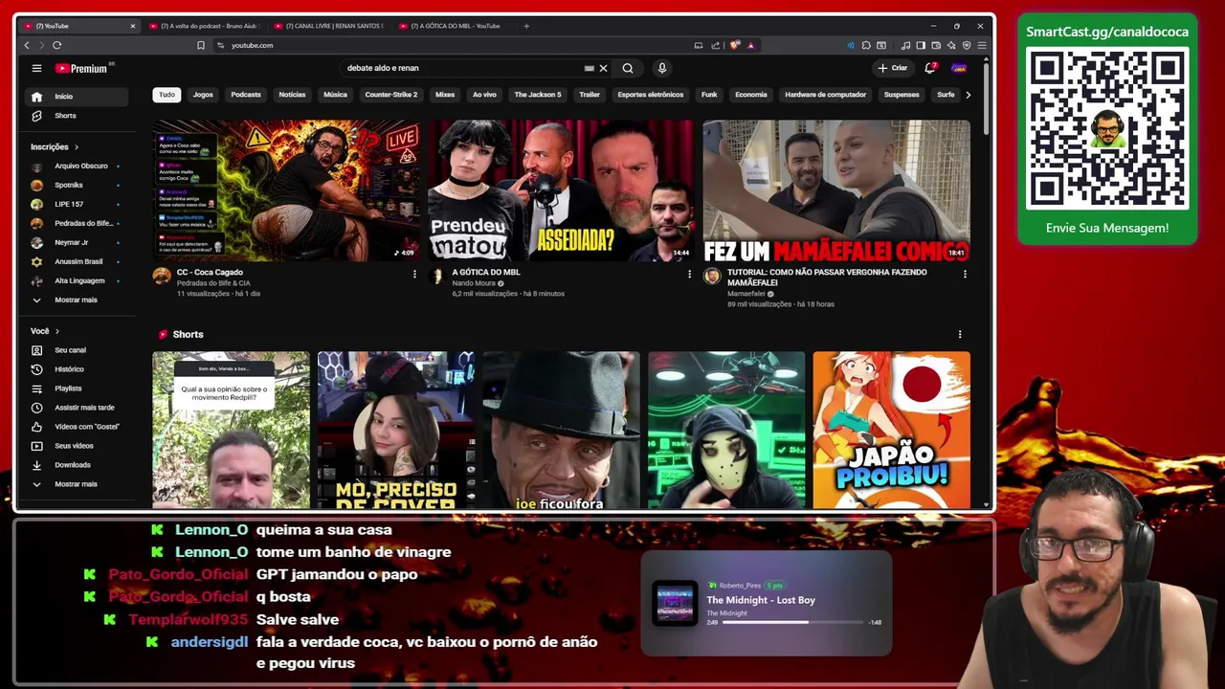The image size is (1225, 689).
Task: Reload the page in the browser
Action: [57, 45]
